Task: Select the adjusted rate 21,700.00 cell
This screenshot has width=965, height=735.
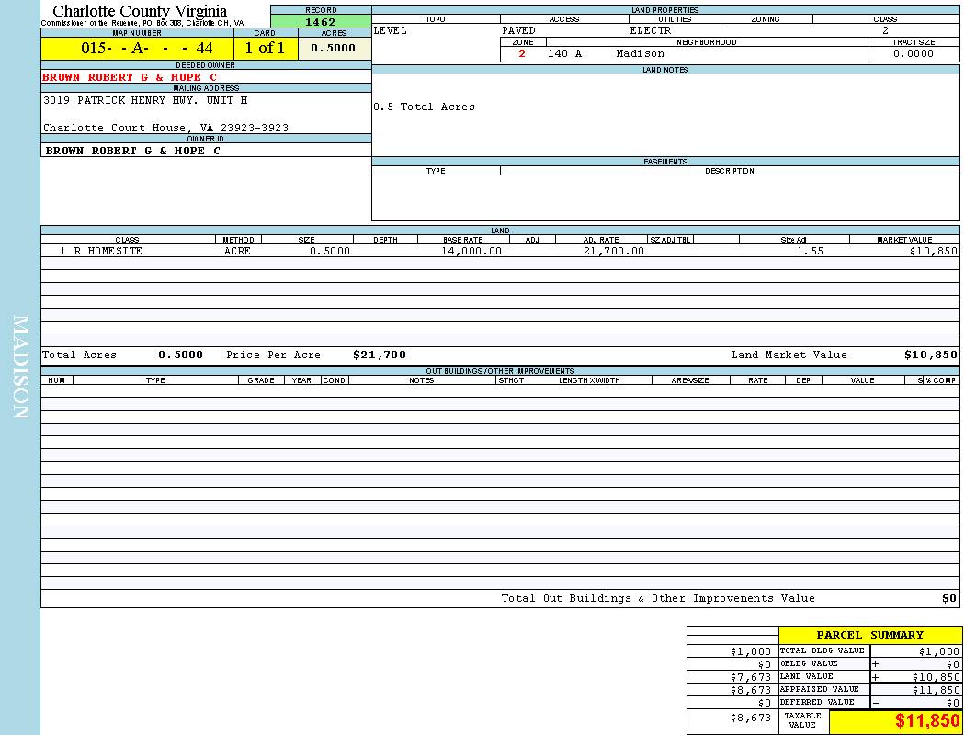Action: (613, 251)
